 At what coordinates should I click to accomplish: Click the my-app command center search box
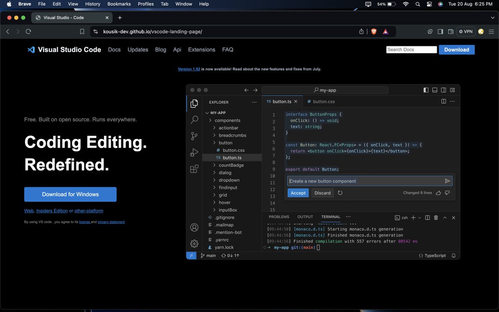coord(325,90)
